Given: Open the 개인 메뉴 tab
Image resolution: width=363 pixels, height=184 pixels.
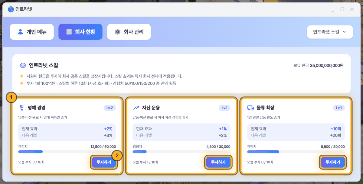Looking at the screenshot, I should 32,32.
